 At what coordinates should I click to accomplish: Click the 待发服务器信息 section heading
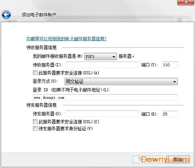coord(41,105)
